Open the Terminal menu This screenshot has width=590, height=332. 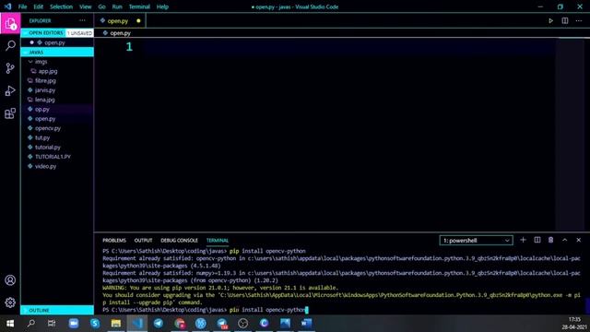[x=139, y=6]
